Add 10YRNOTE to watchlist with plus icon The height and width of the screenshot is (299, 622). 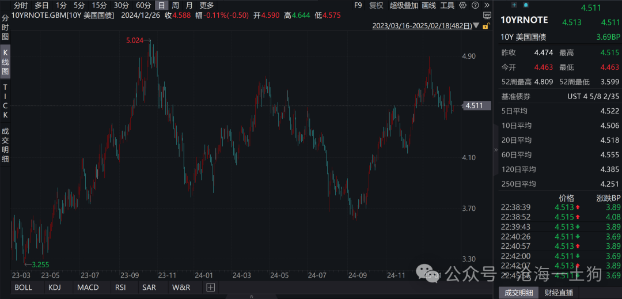514,5
